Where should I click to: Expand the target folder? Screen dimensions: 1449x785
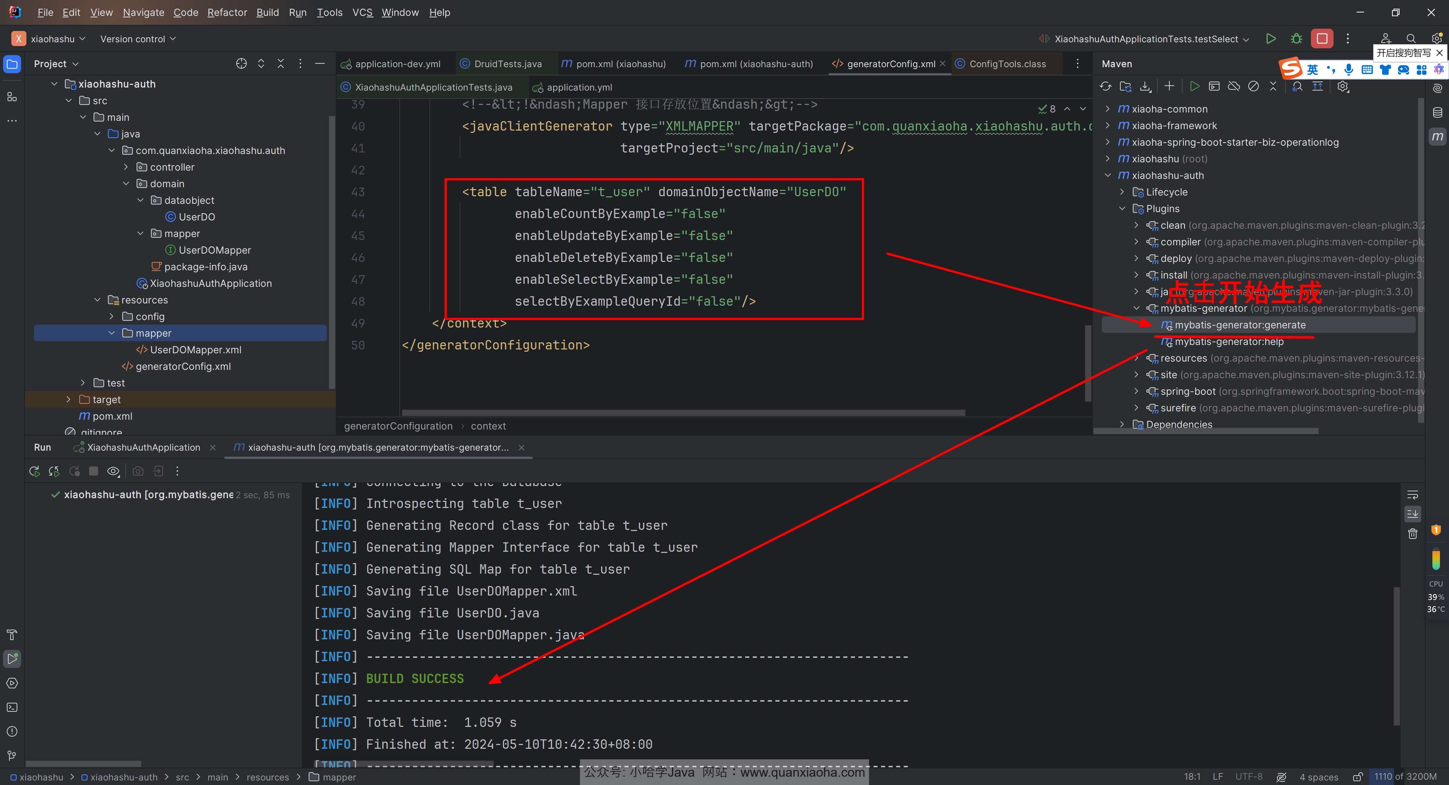coord(69,400)
